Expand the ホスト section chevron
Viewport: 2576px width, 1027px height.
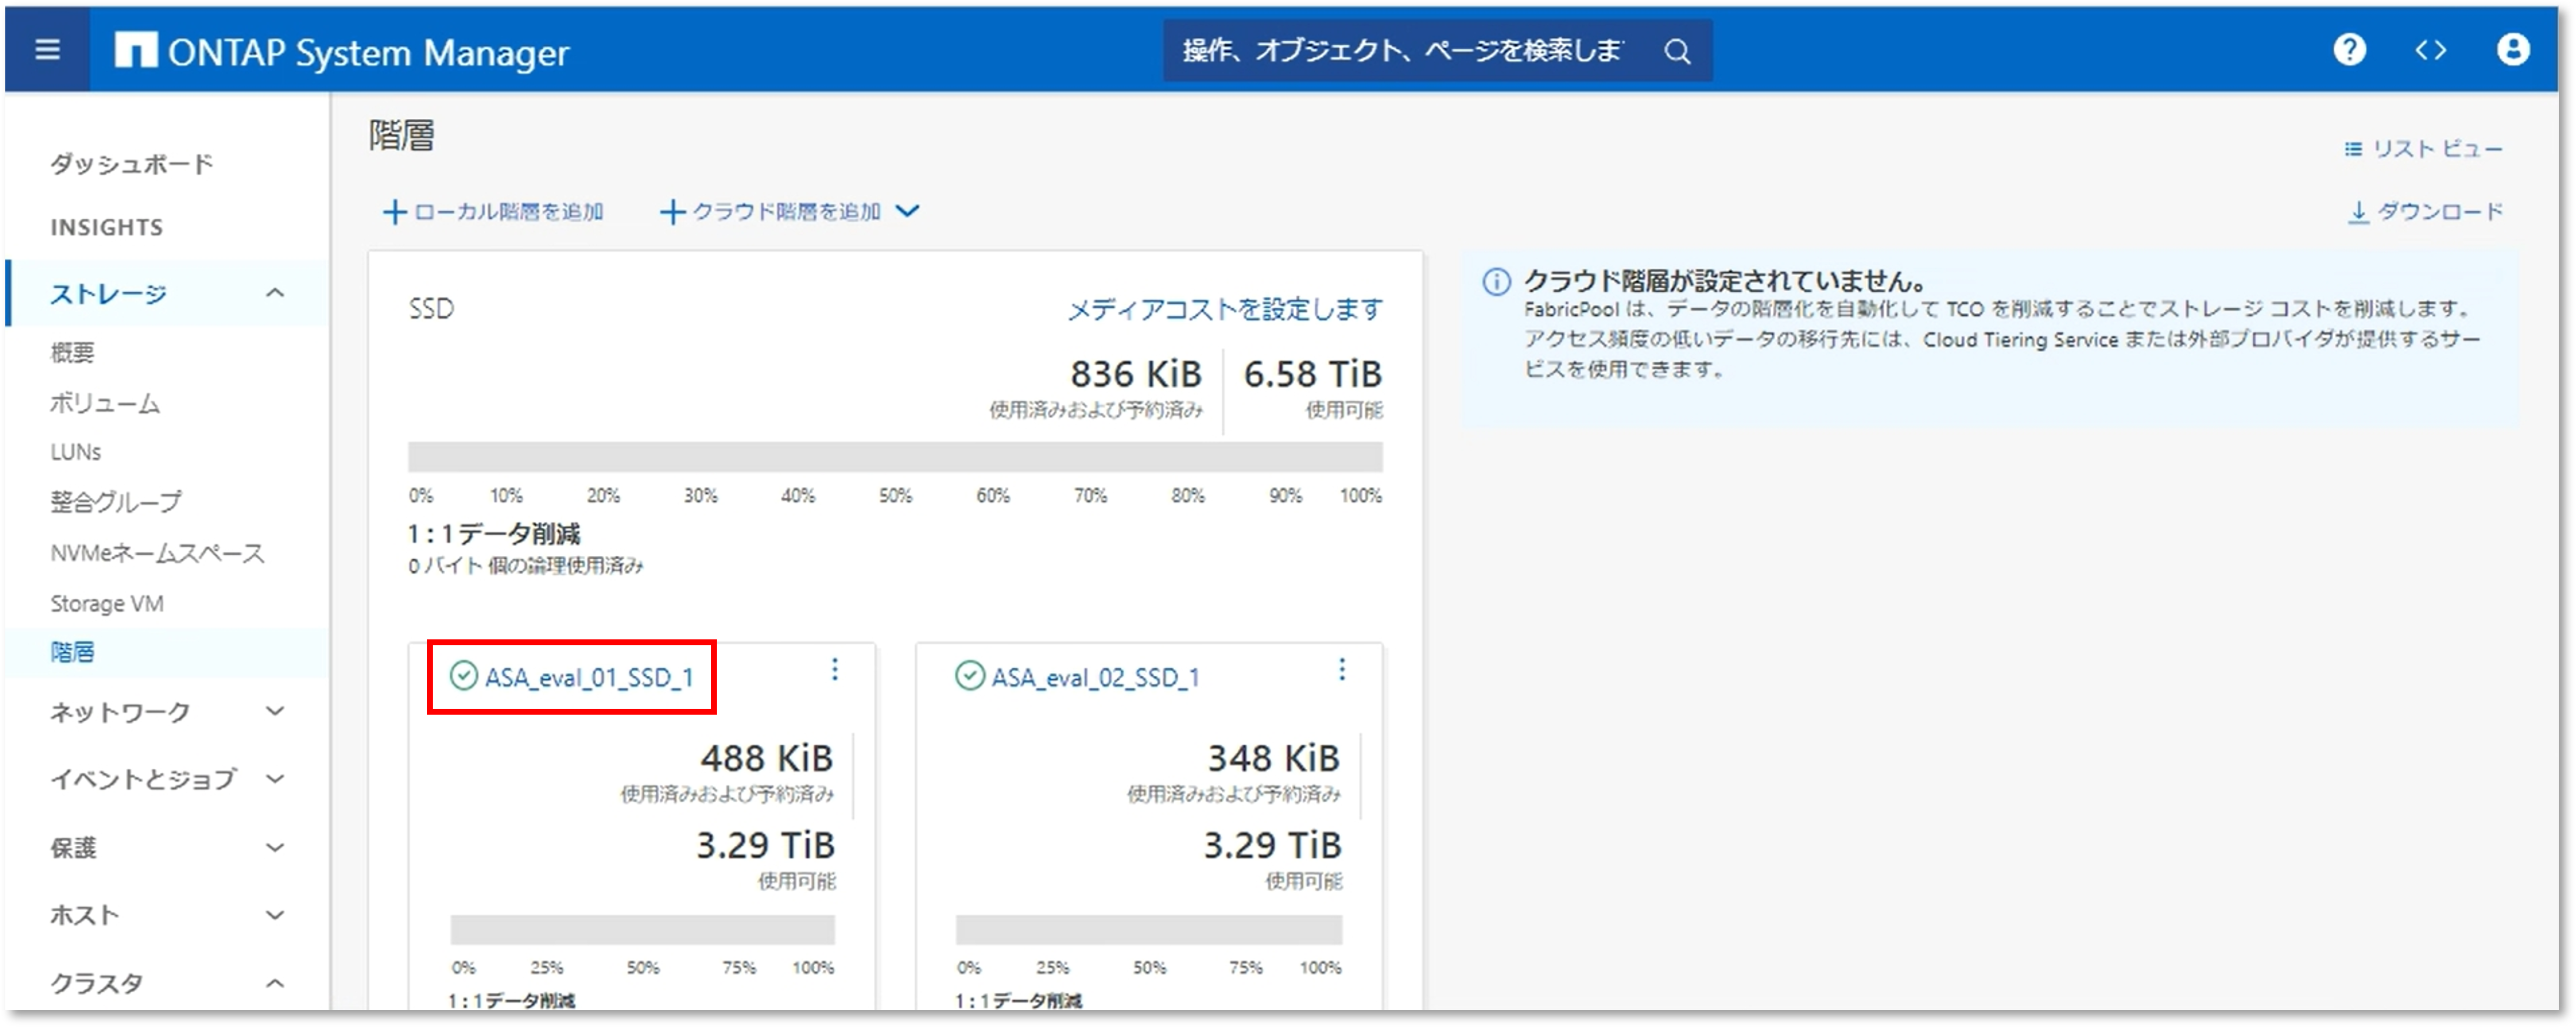(x=275, y=914)
